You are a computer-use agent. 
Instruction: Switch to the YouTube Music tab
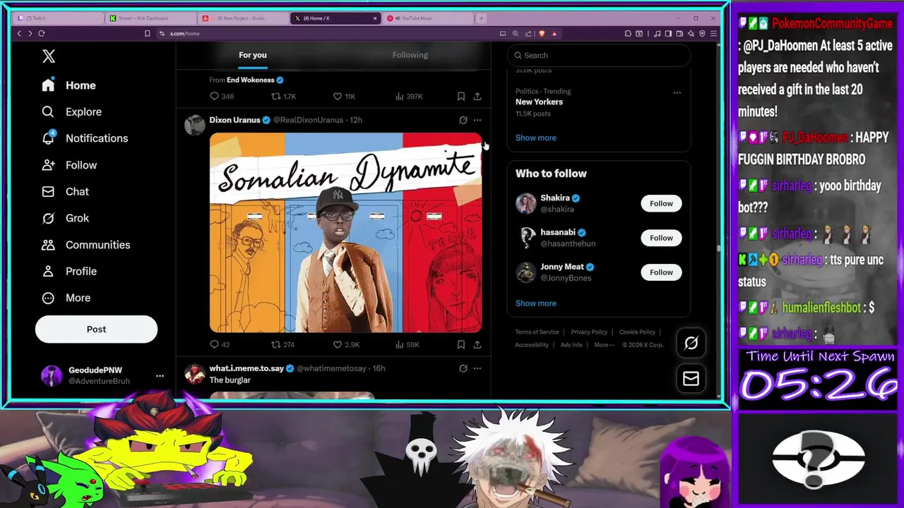click(427, 18)
